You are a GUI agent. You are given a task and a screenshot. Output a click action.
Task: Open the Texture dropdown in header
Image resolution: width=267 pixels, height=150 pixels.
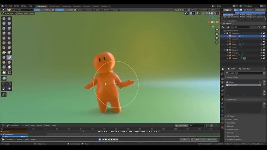[x=90, y=10]
